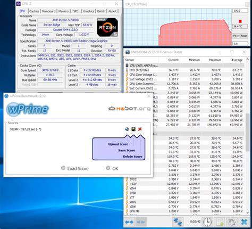
Task: Click the wPrime logo image
Action: point(27,109)
